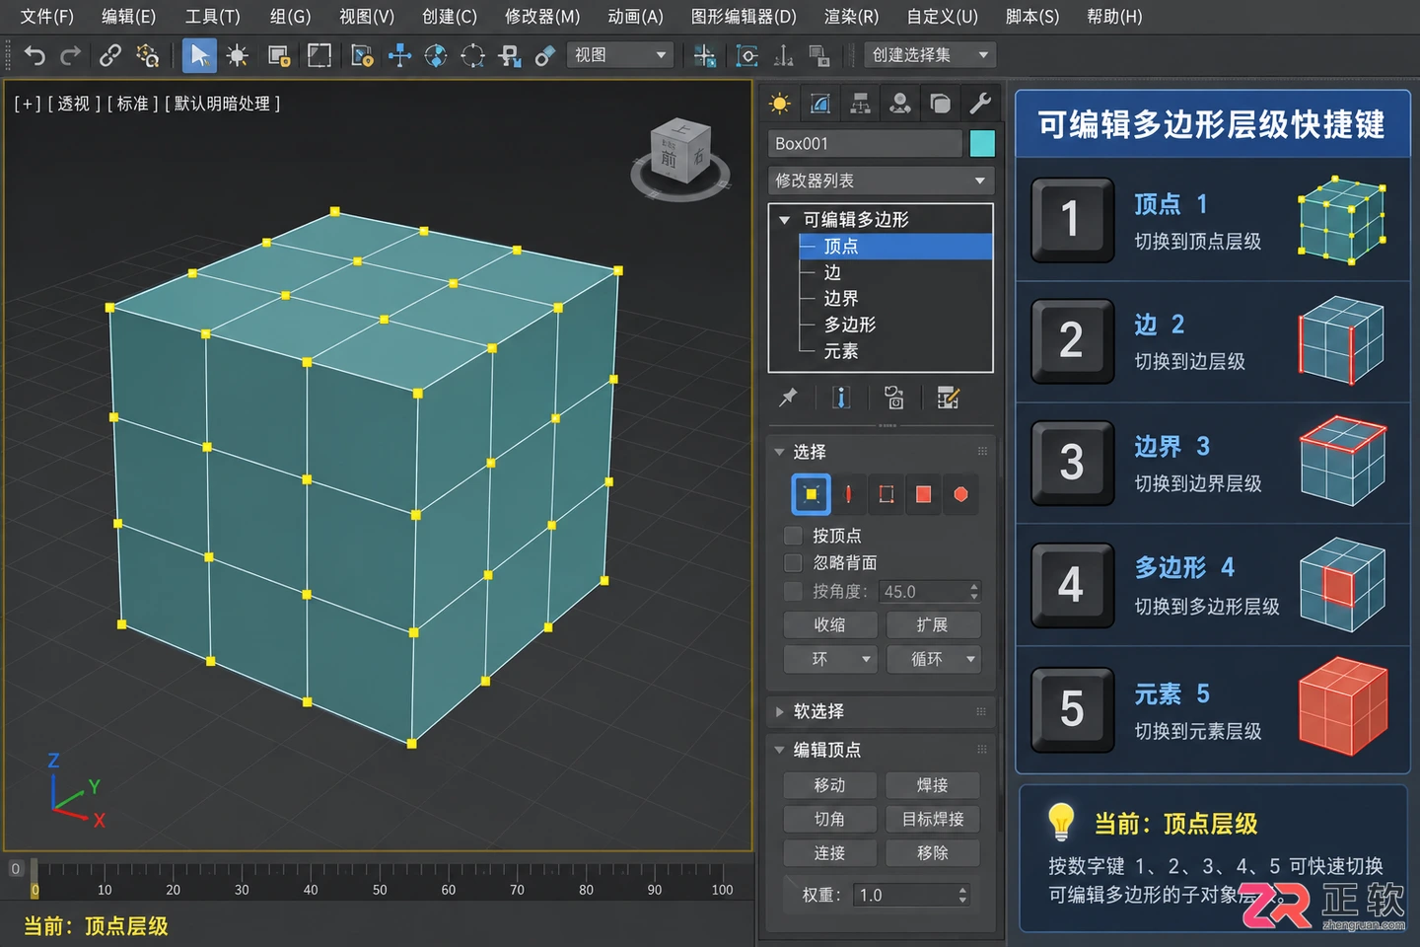Enable the 忽略背面 checkbox
The image size is (1420, 947).
(x=793, y=562)
